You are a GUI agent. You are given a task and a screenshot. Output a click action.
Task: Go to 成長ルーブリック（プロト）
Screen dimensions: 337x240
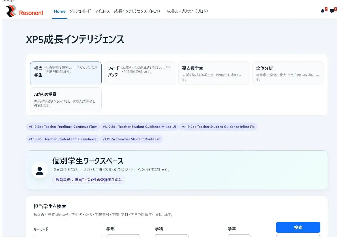188,11
